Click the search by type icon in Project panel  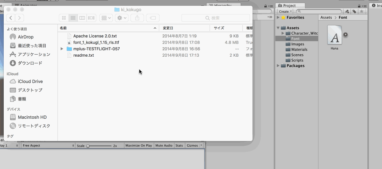coord(347,11)
